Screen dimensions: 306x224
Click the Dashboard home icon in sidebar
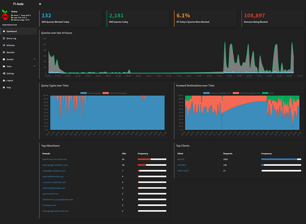point(4,31)
